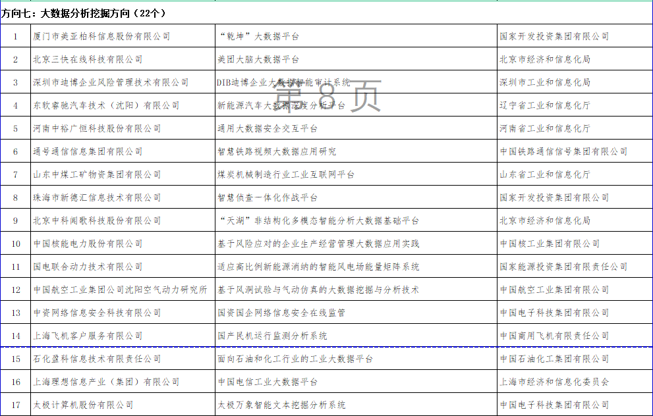Select the serial number cell "1"
Image resolution: width=653 pixels, height=416 pixels.
click(15, 37)
